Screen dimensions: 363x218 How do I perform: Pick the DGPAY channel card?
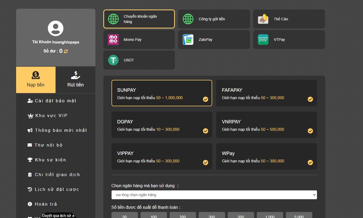162,125
